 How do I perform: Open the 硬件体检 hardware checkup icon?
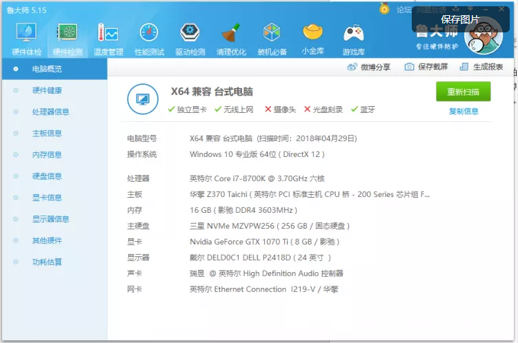point(26,39)
